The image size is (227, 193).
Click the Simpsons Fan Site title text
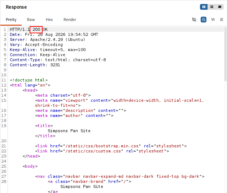[x=69, y=131]
